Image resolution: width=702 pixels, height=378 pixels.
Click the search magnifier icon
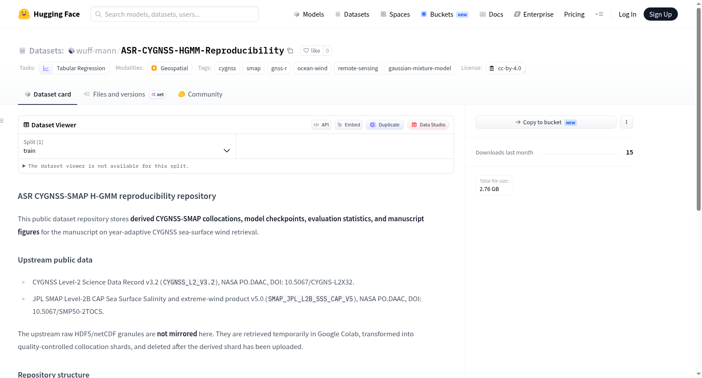pos(98,14)
